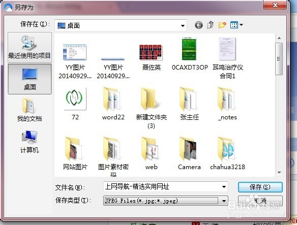Screen dimensions: 297x225
Task: Select the 耳鸣治疗仪合同1 file
Action: coord(227,58)
